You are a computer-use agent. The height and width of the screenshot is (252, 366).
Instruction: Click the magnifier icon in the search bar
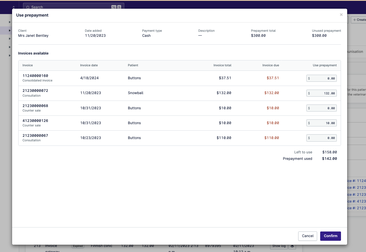pos(28,7)
